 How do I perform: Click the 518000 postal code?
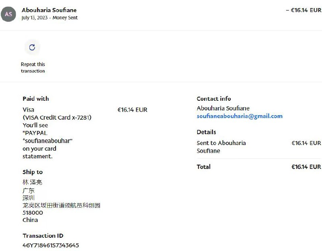[33, 213]
